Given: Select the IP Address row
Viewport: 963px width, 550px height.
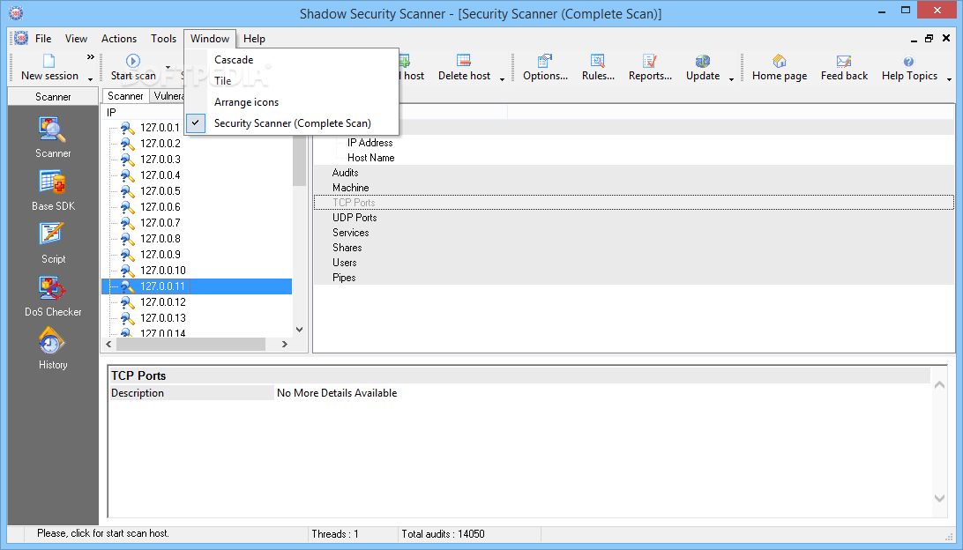Looking at the screenshot, I should pos(634,143).
